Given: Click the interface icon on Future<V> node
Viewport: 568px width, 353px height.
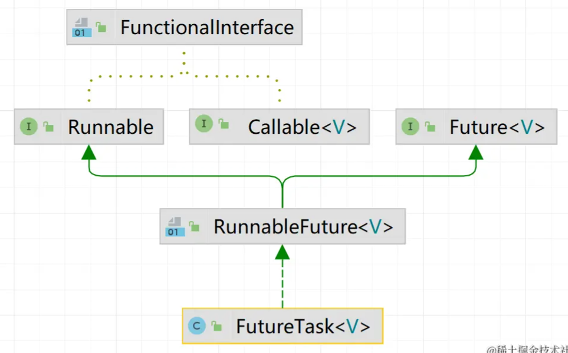Looking at the screenshot, I should pyautogui.click(x=410, y=126).
